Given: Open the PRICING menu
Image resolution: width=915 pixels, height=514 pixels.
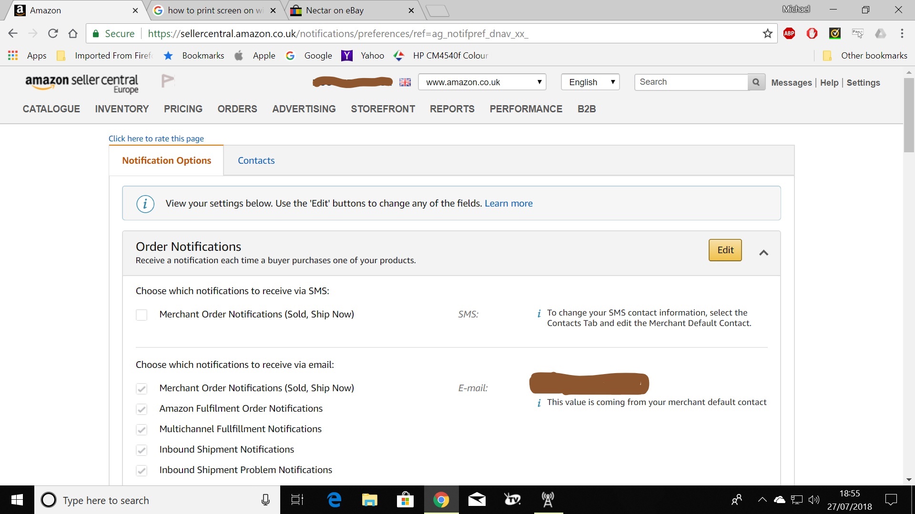Looking at the screenshot, I should click(x=183, y=109).
